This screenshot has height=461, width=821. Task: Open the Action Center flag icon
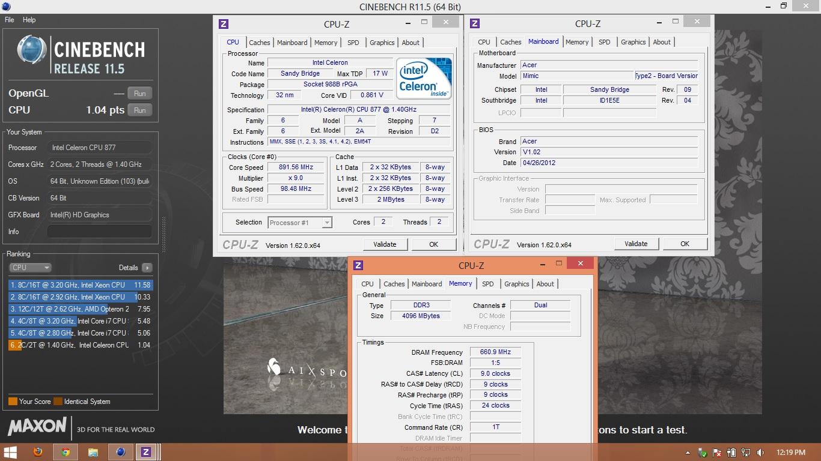click(x=716, y=453)
